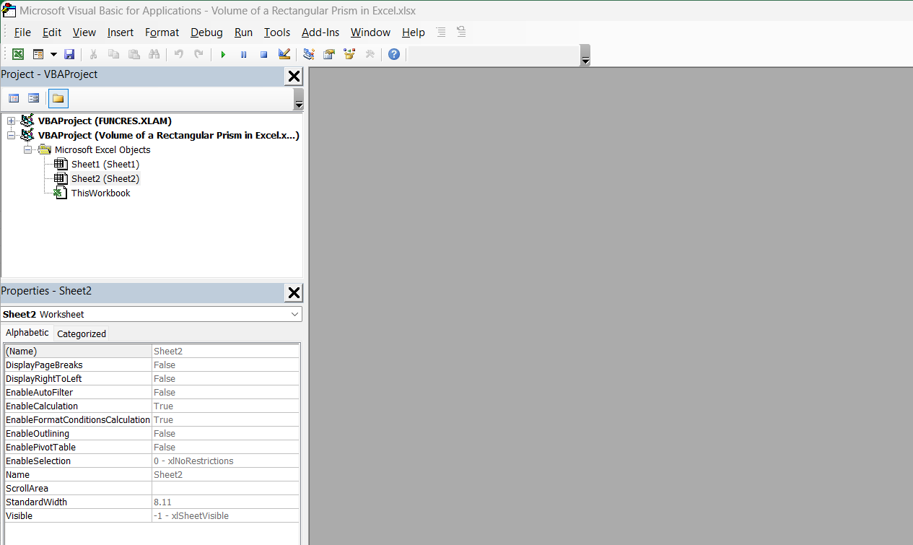Open the Window menu

point(370,32)
